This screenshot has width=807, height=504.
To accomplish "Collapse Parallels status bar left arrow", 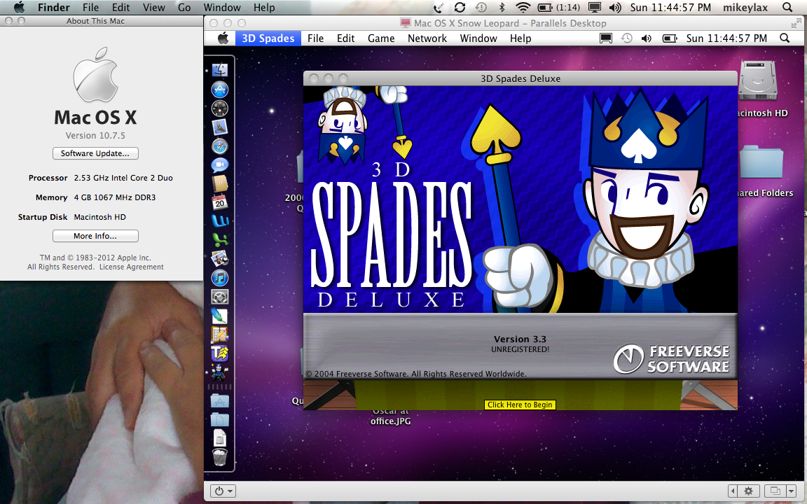I will coord(733,491).
